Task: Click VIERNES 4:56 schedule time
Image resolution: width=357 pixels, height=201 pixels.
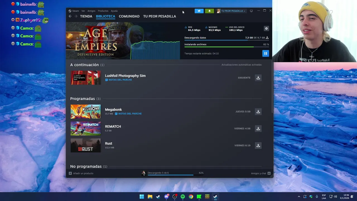Action: 242,129
